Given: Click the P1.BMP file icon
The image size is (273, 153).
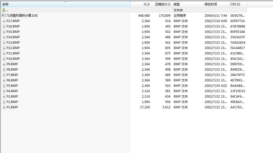Looking at the screenshot, I should coord(4,107).
